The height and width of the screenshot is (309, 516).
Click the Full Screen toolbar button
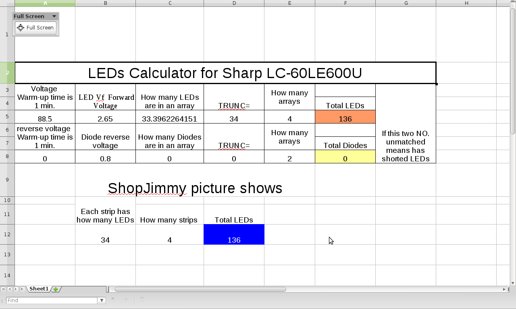point(35,28)
